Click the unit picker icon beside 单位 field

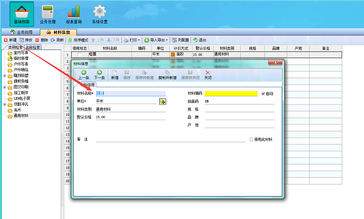point(162,101)
